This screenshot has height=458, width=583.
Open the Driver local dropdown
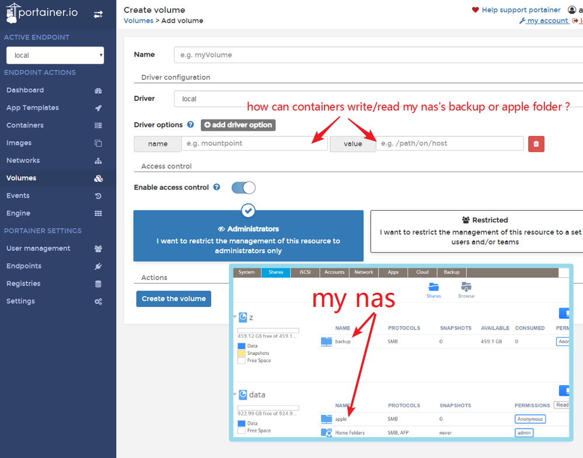(378, 99)
